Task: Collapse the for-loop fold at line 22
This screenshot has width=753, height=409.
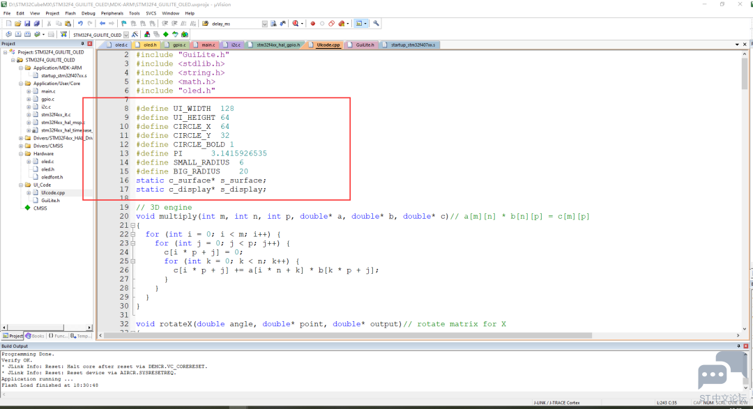Action: [133, 234]
